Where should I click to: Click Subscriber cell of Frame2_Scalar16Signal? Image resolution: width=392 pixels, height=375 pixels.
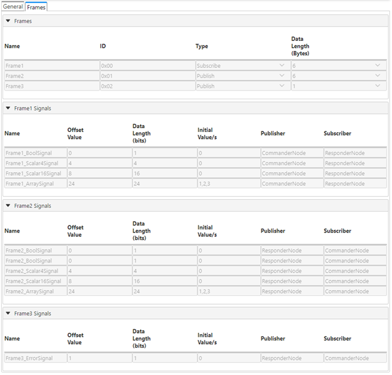coord(356,281)
